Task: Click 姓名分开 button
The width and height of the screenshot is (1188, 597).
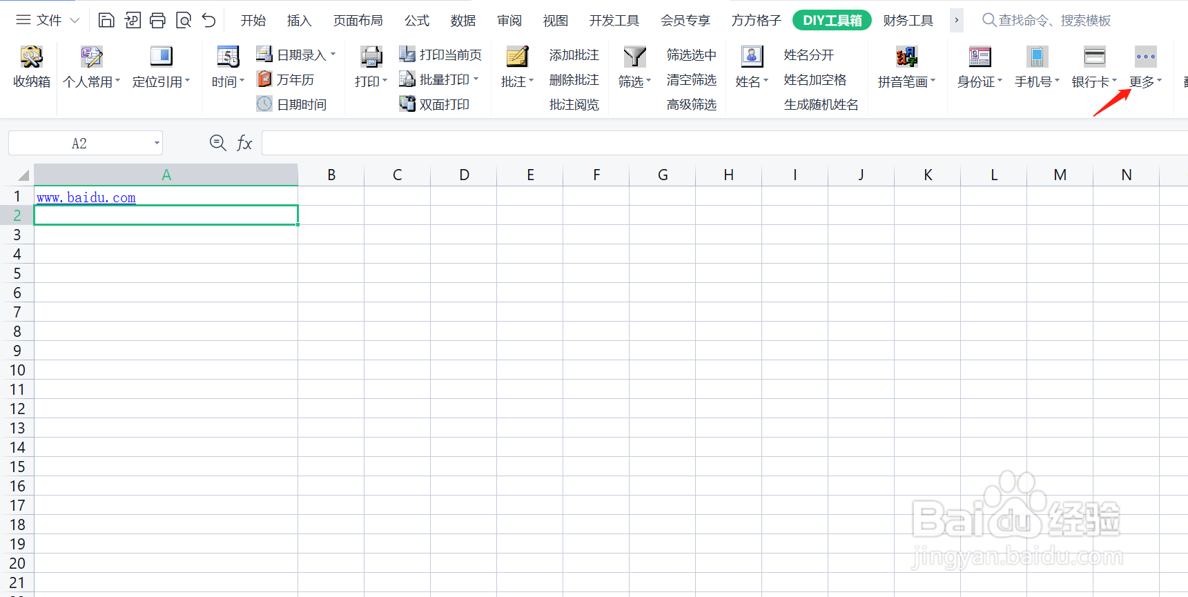Action: coord(808,55)
